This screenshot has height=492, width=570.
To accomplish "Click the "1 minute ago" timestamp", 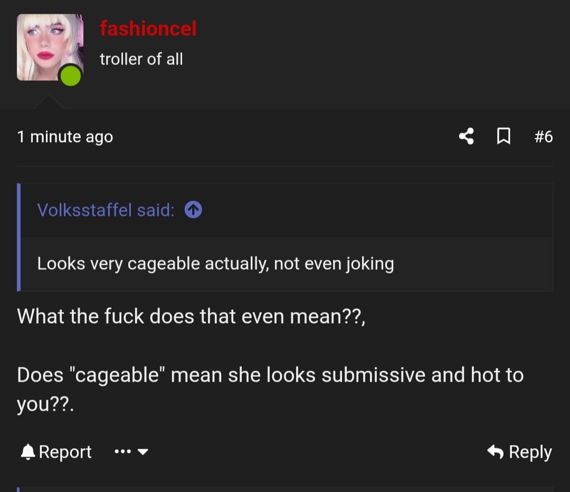I will coord(65,137).
